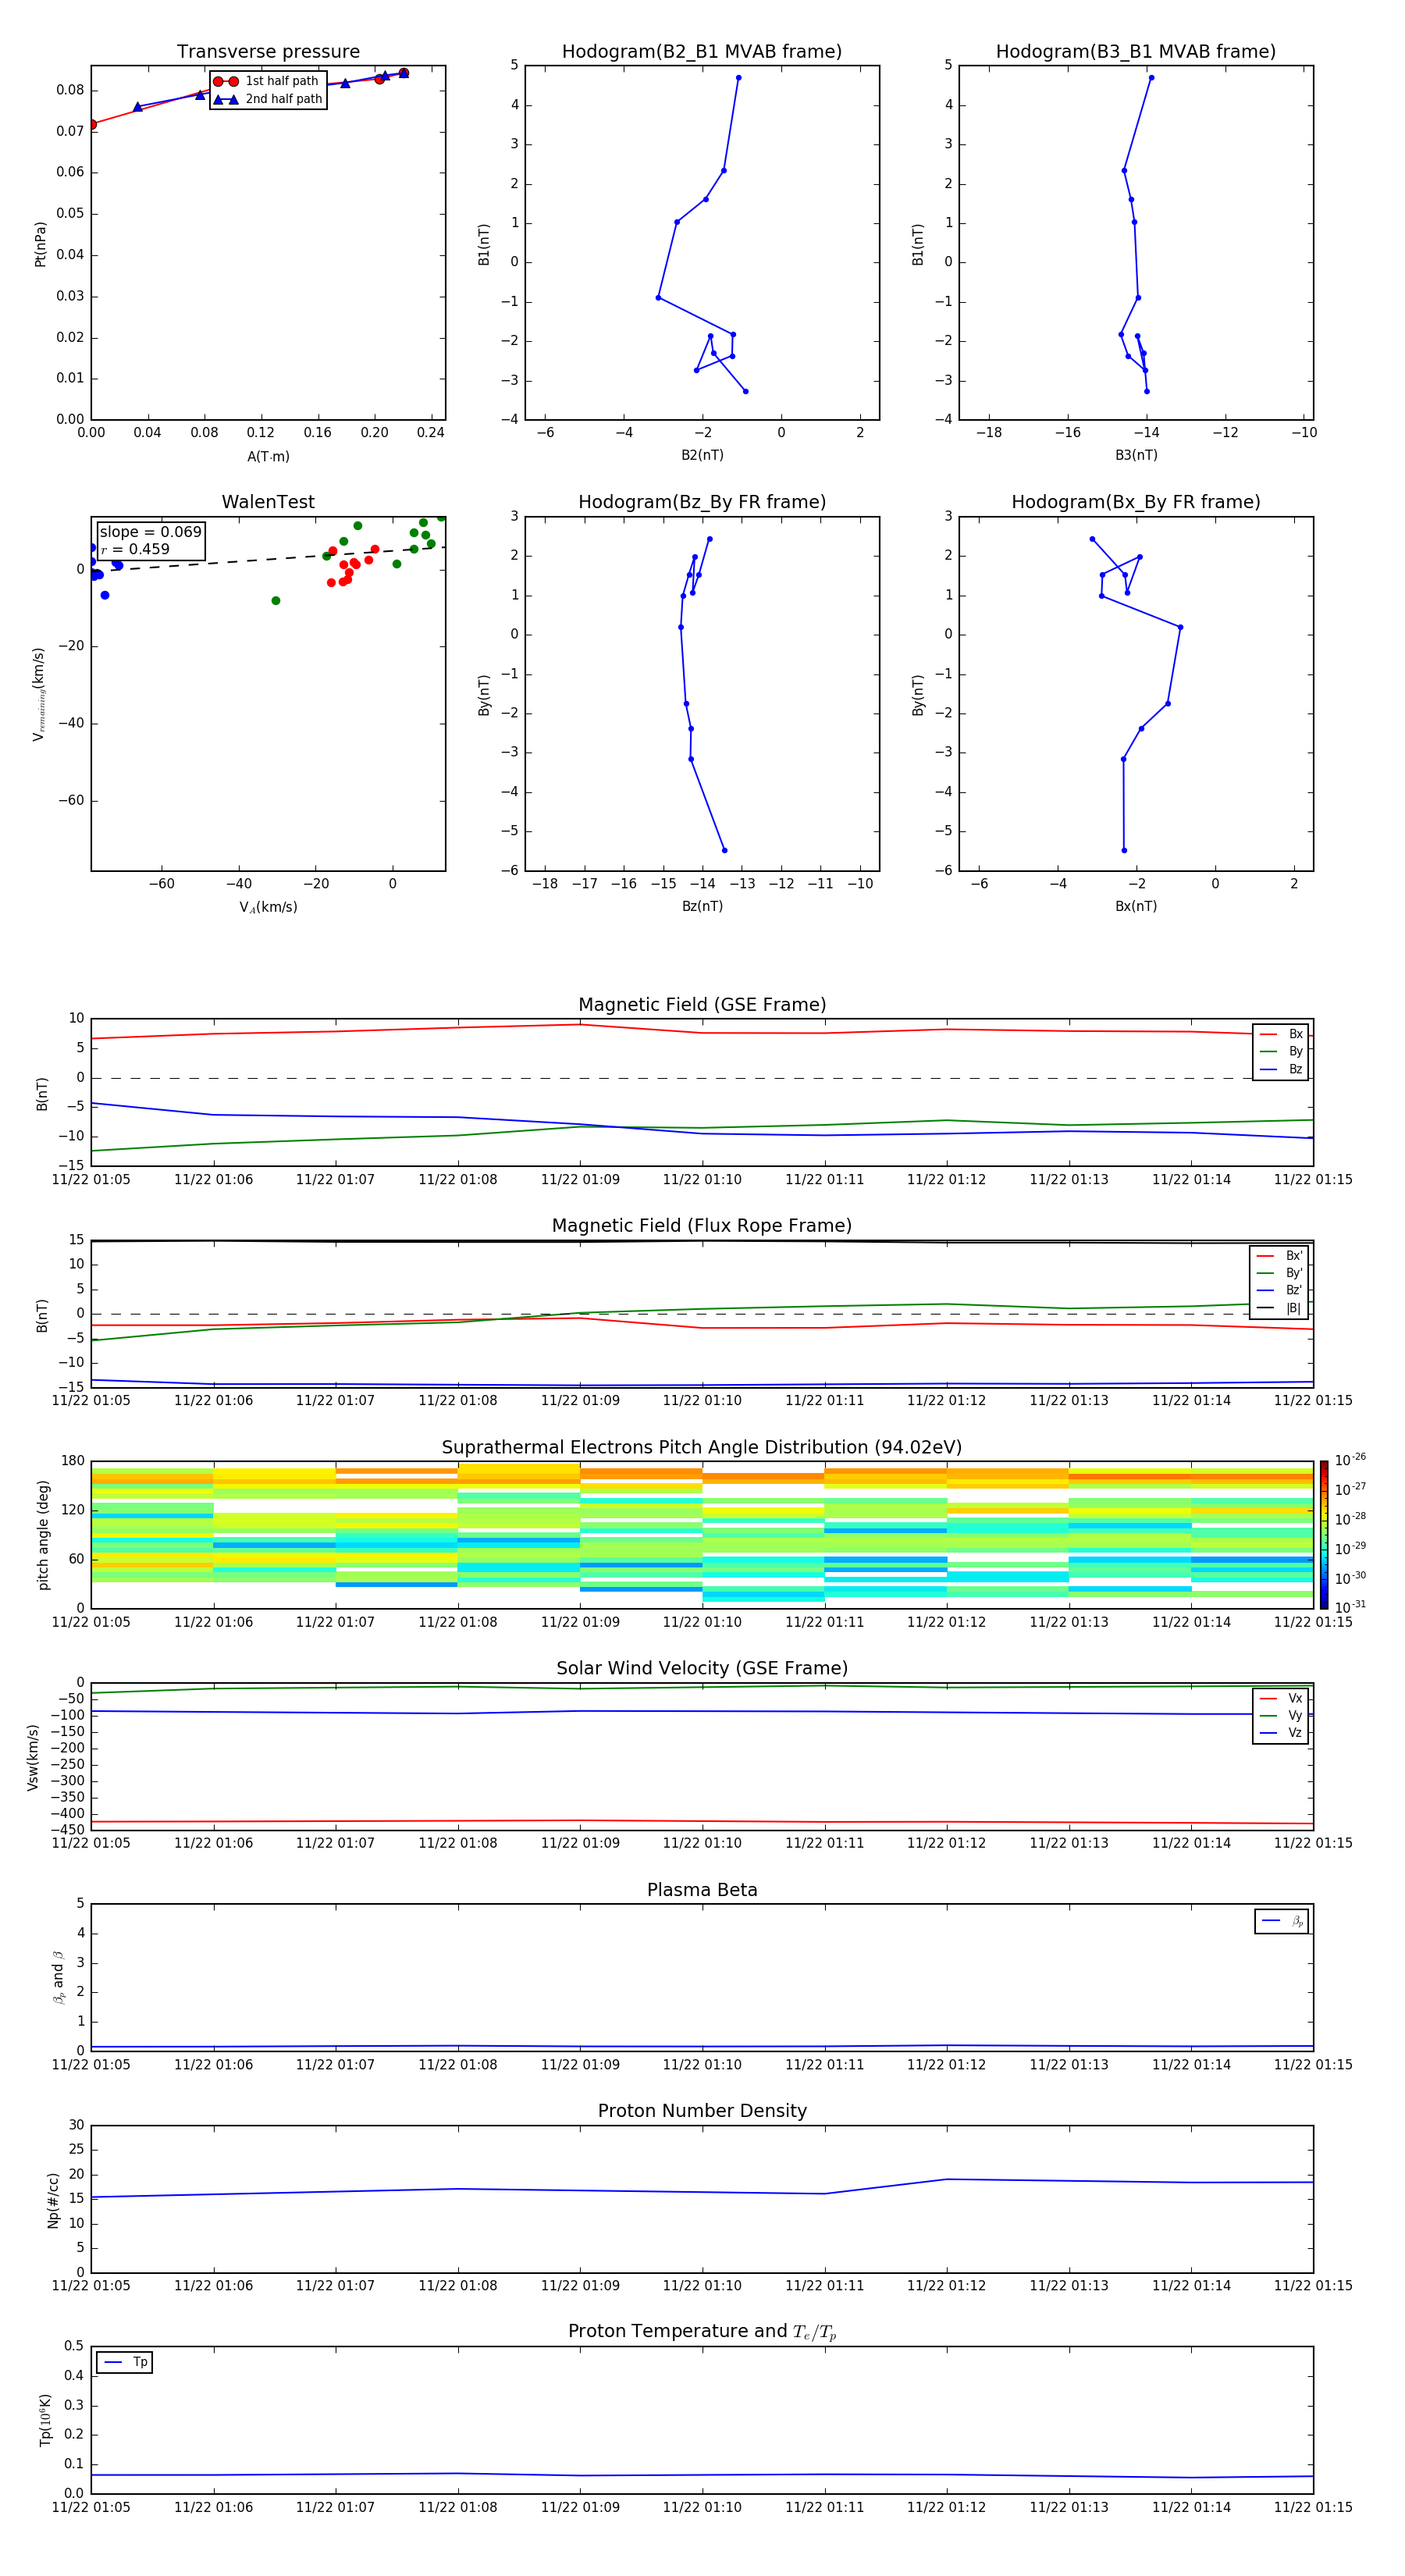Click the "βp and β" y-axis label
Screen dimensions: 1405x2576
click(58, 1978)
